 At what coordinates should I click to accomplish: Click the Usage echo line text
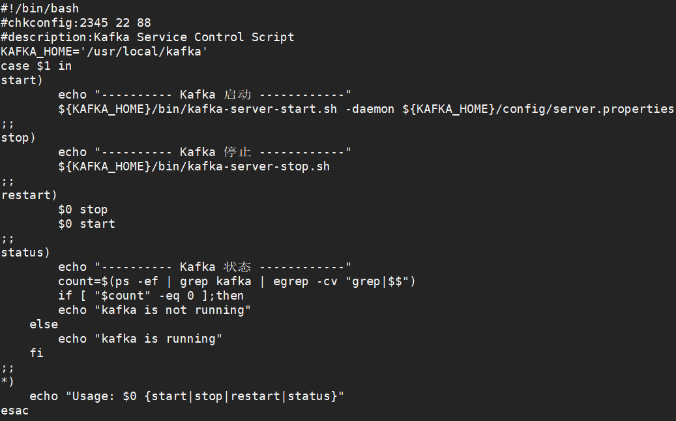[186, 396]
